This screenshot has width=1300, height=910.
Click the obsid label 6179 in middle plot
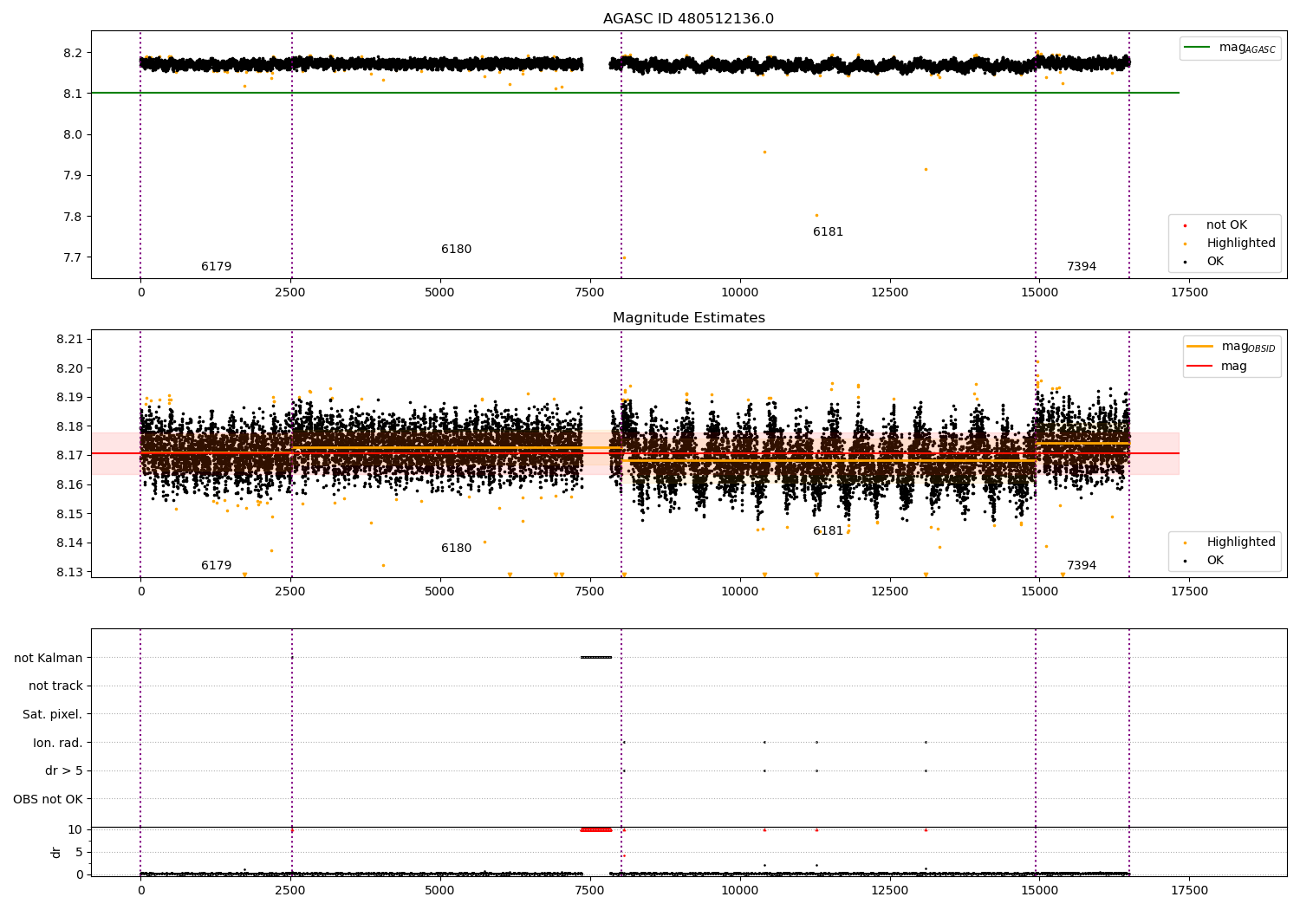coord(217,566)
